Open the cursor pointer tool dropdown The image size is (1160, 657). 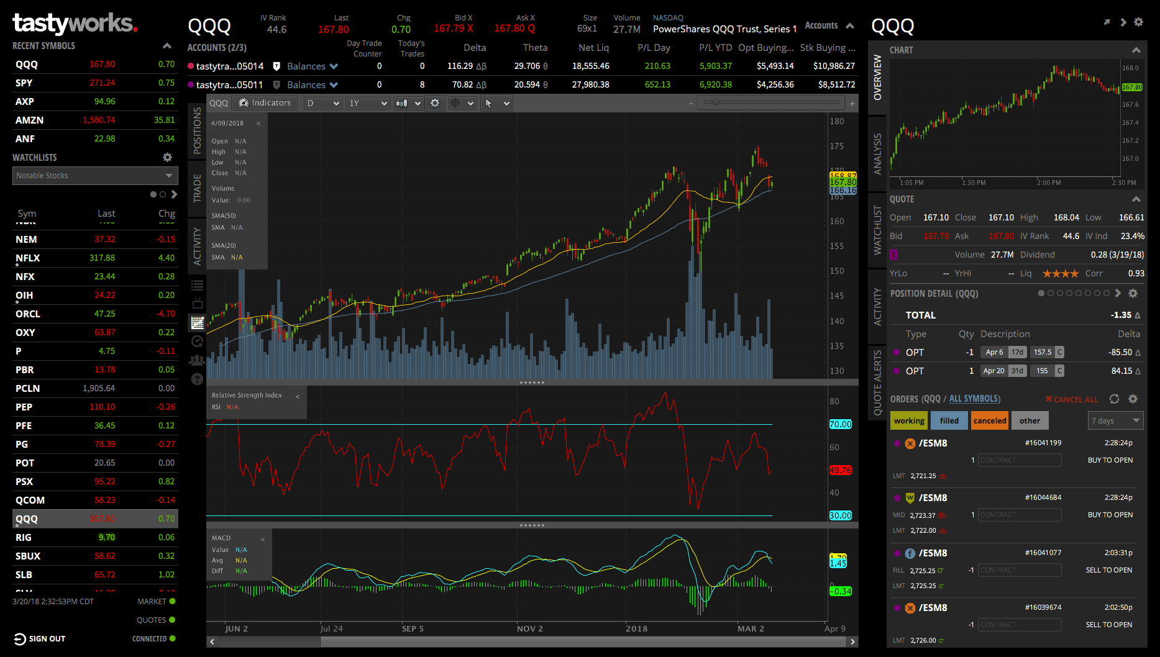497,103
